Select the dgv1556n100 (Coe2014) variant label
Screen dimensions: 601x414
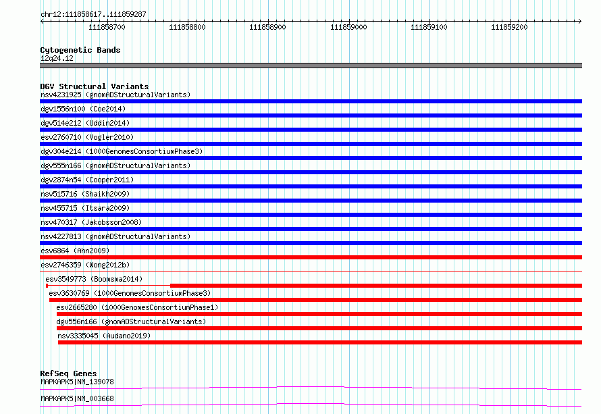pos(83,109)
